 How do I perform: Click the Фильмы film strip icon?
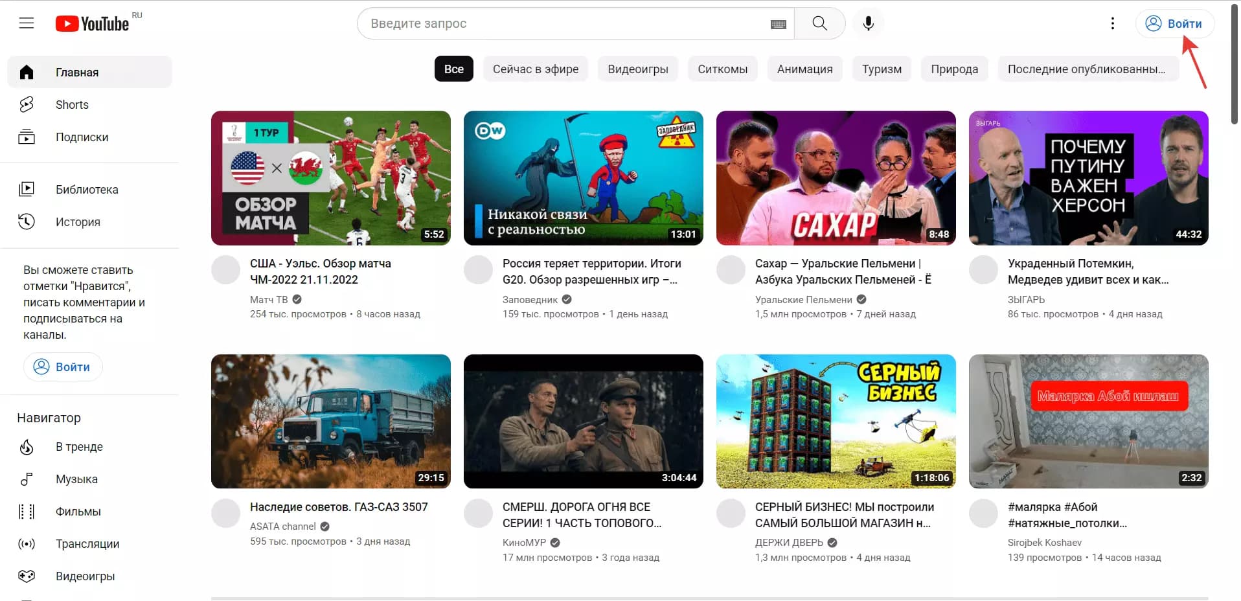[x=27, y=512]
